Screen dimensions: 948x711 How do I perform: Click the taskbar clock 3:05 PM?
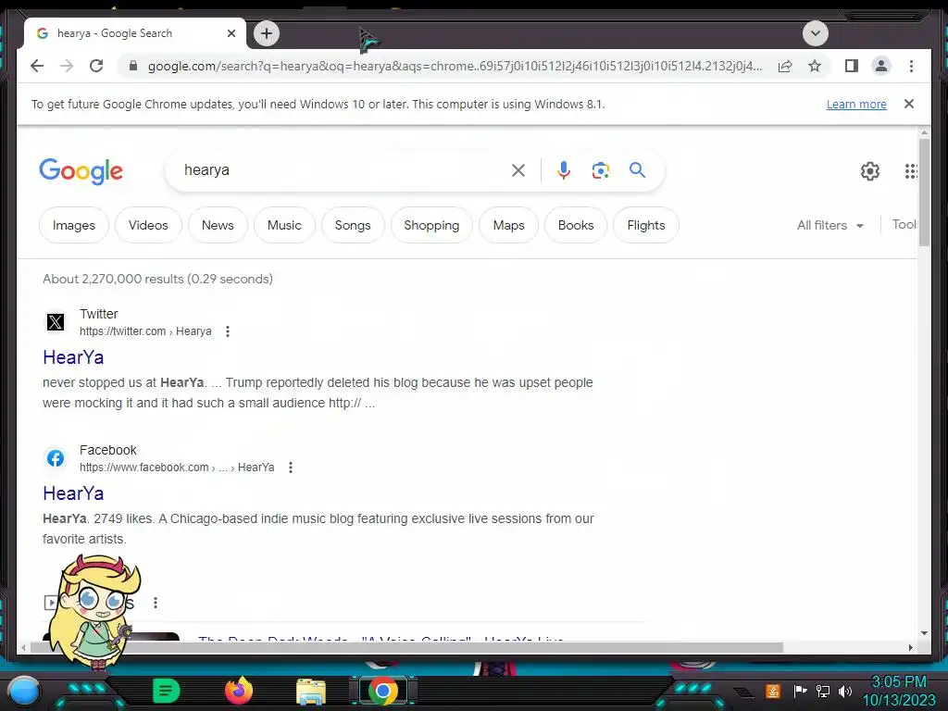click(x=898, y=681)
